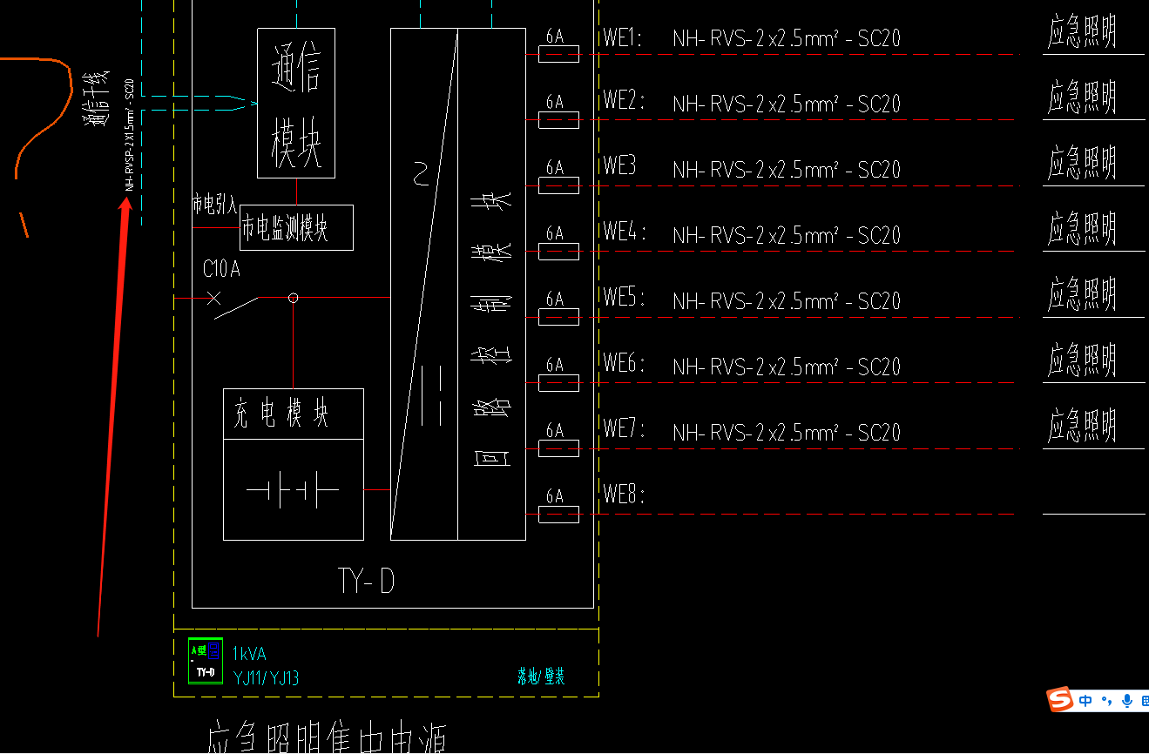
Task: Select the 充电模块 label
Action: pos(282,414)
